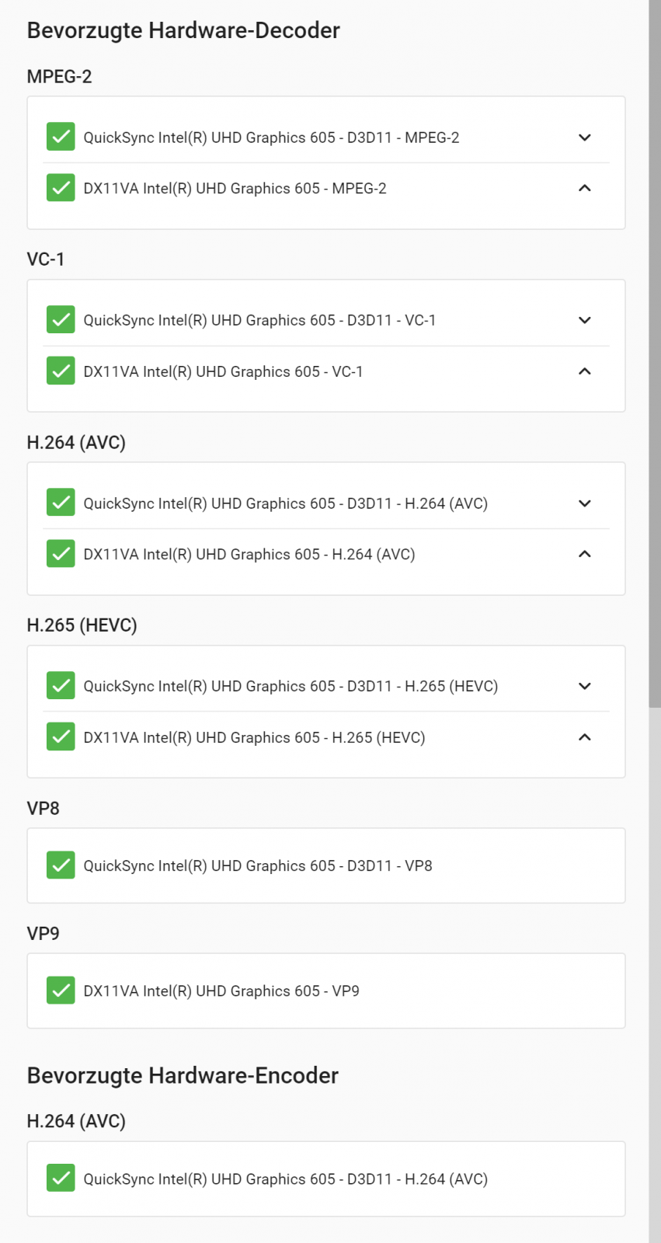Toggle QuickSync H.264 (AVC) encoder checkbox
Image resolution: width=661 pixels, height=1243 pixels.
[x=61, y=1179]
